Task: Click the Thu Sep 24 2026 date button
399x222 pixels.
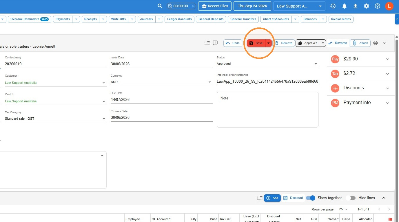Action: point(252,6)
